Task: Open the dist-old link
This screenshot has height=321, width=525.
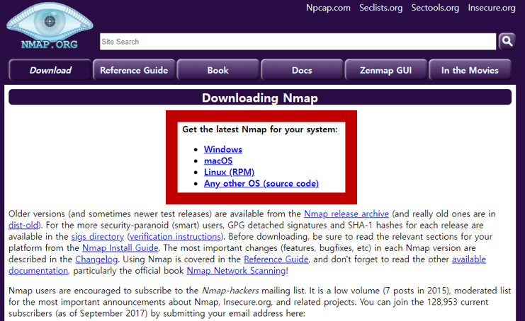Action: (x=23, y=225)
